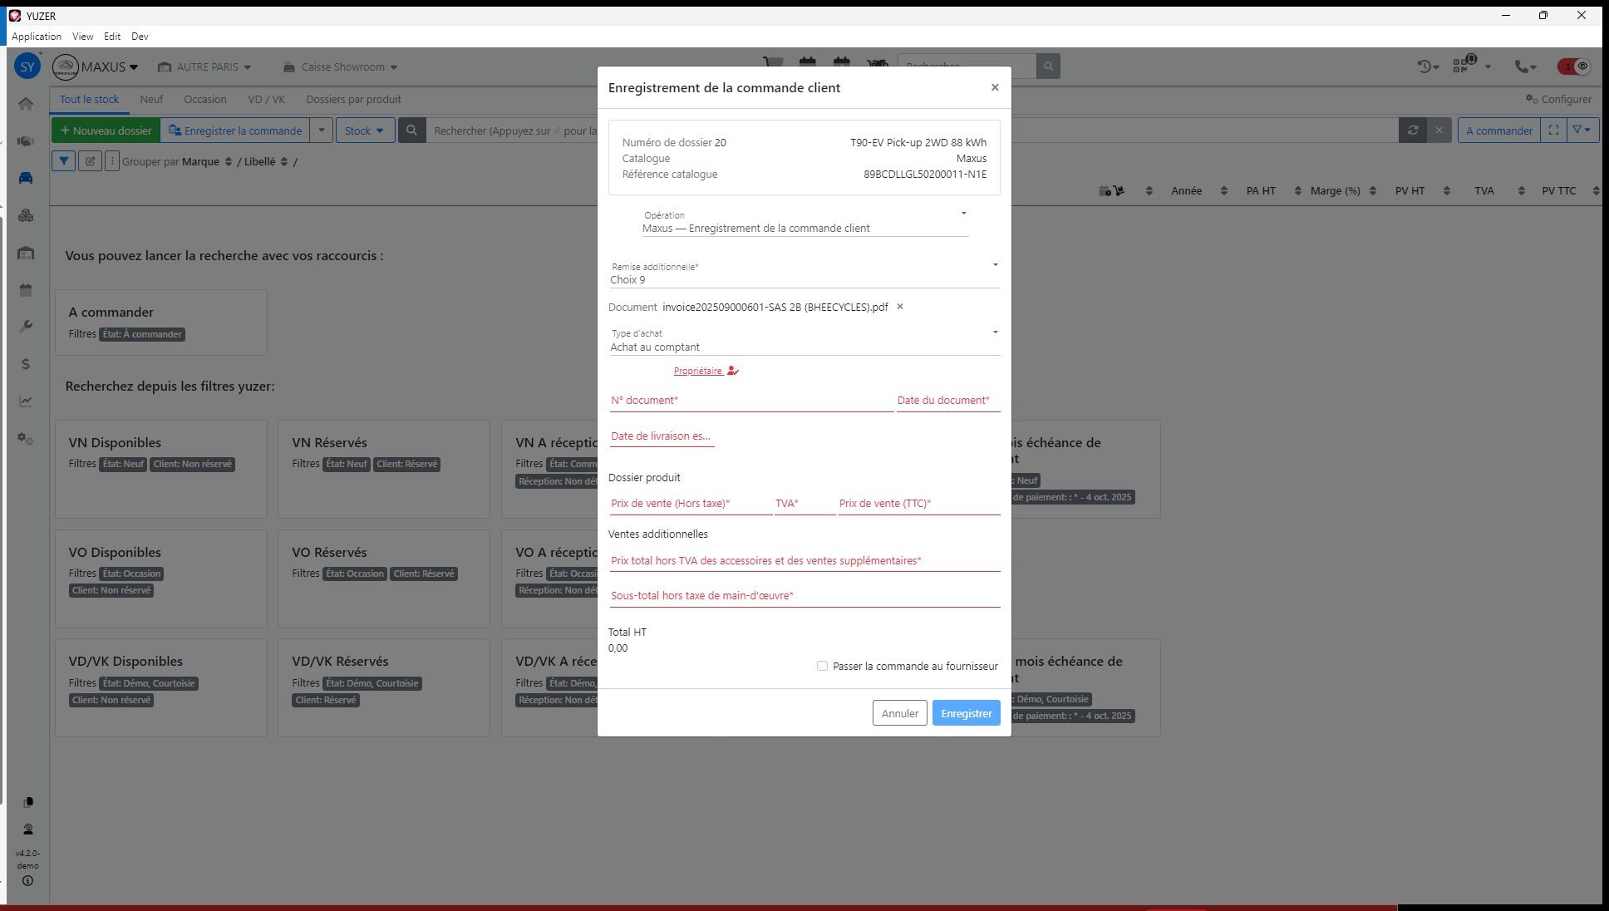Close the commande client dialog
The width and height of the screenshot is (1609, 911).
pos(994,87)
